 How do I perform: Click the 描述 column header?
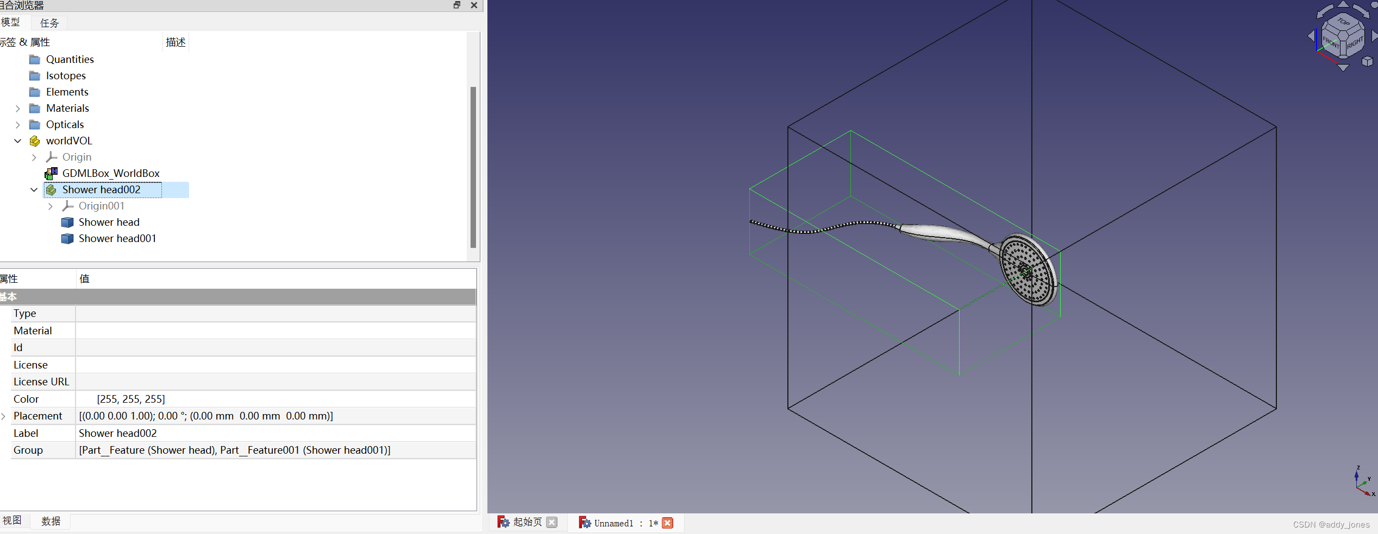coord(175,41)
